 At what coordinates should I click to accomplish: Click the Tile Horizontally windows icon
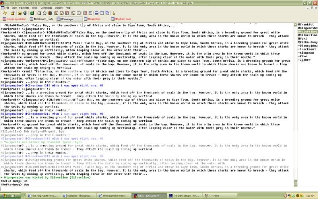pos(97,13)
